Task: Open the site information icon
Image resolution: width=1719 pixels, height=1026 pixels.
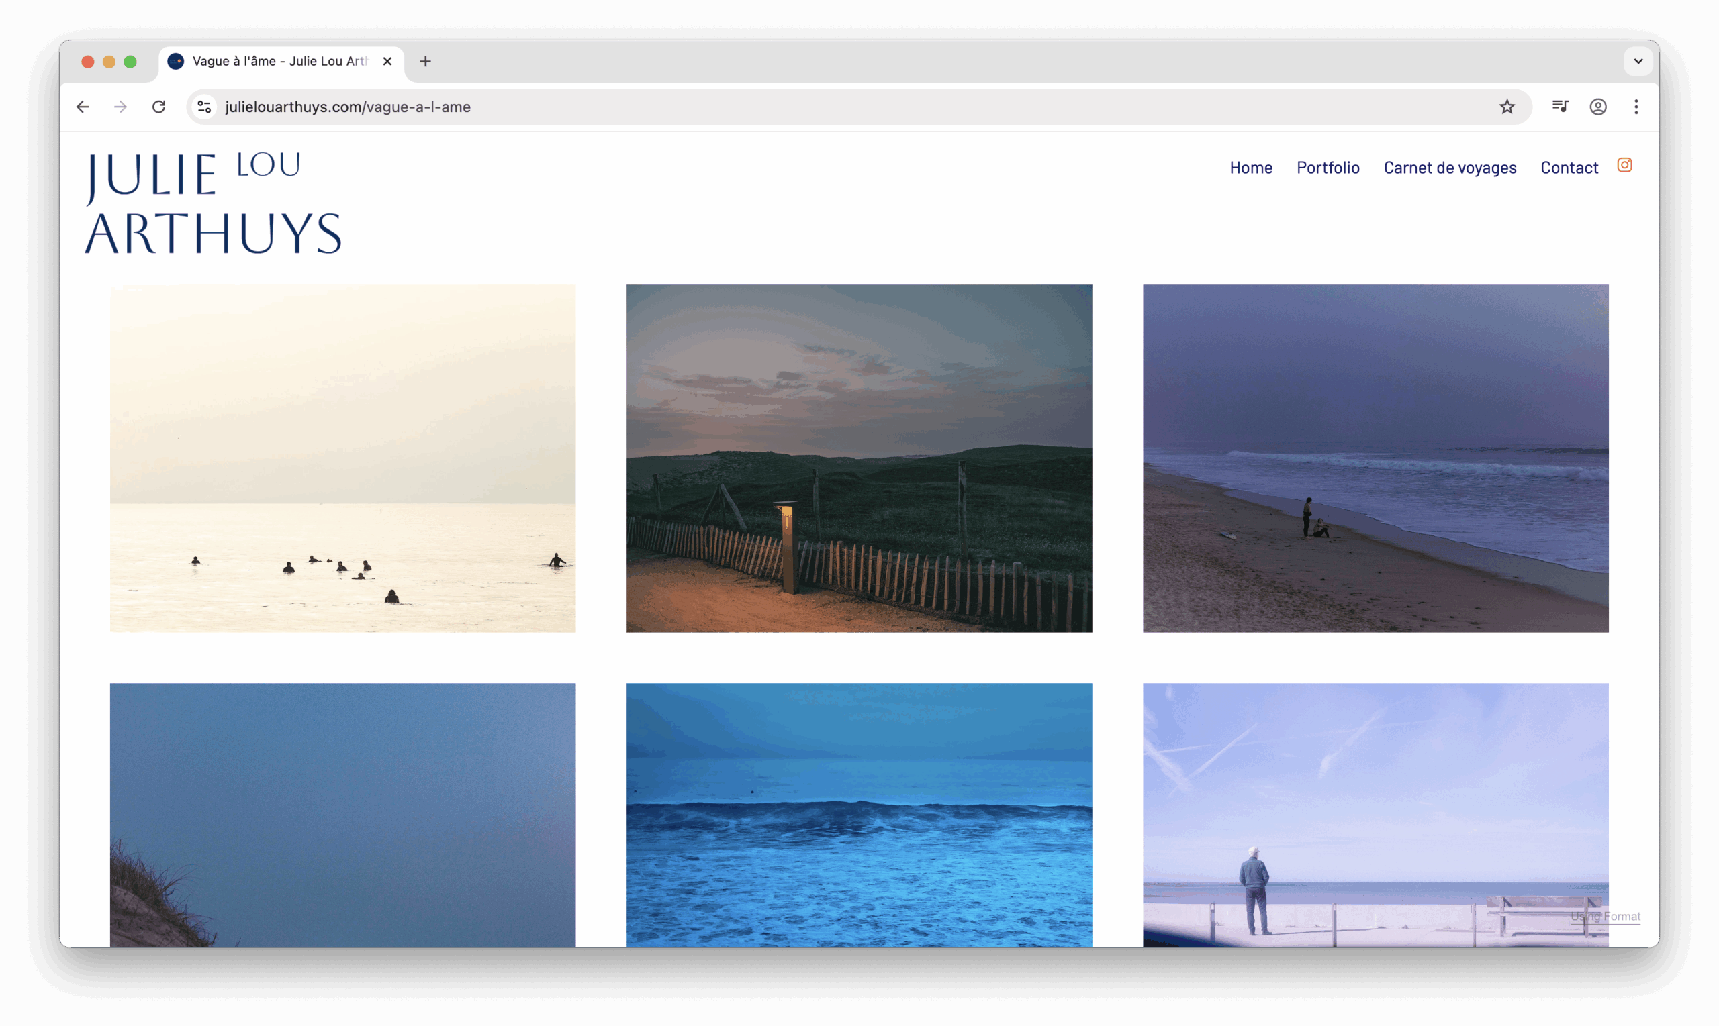Action: (x=204, y=107)
